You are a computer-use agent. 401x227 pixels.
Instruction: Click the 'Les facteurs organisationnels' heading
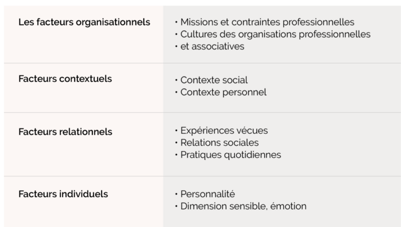click(84, 22)
